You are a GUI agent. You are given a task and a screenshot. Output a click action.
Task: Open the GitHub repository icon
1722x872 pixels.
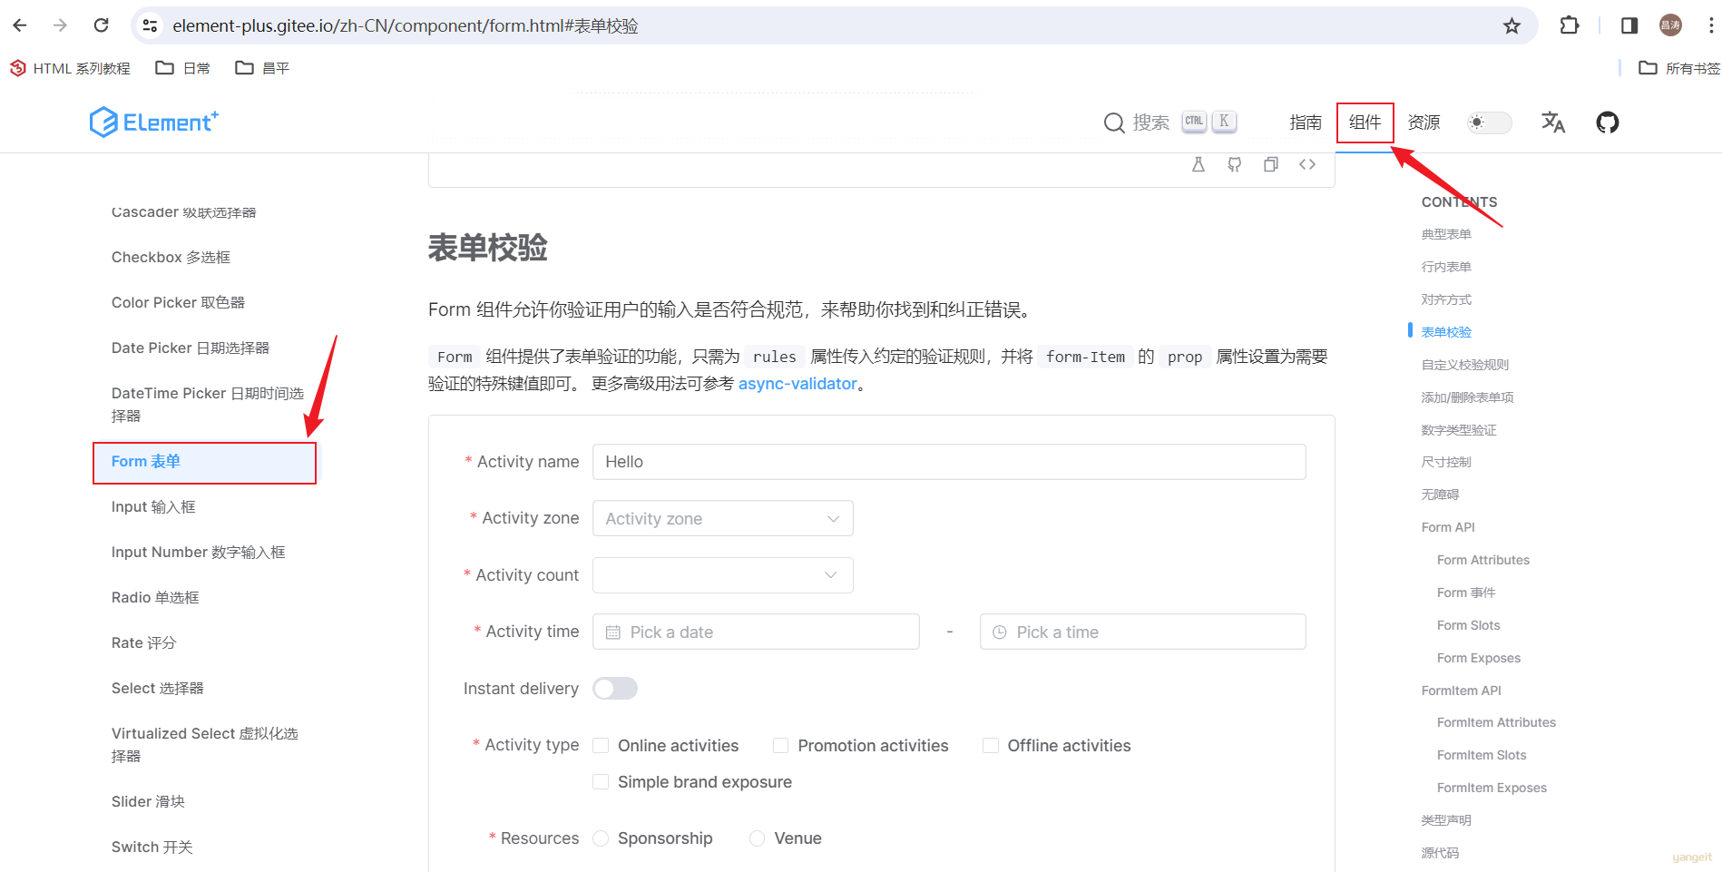(1608, 122)
